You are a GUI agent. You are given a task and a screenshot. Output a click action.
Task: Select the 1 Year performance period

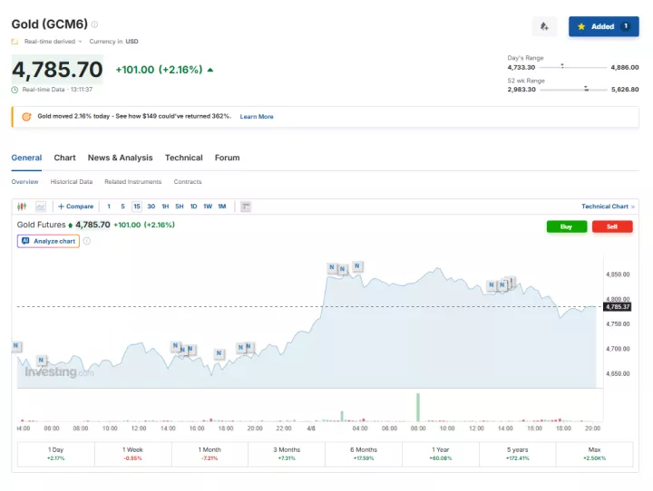click(x=442, y=454)
